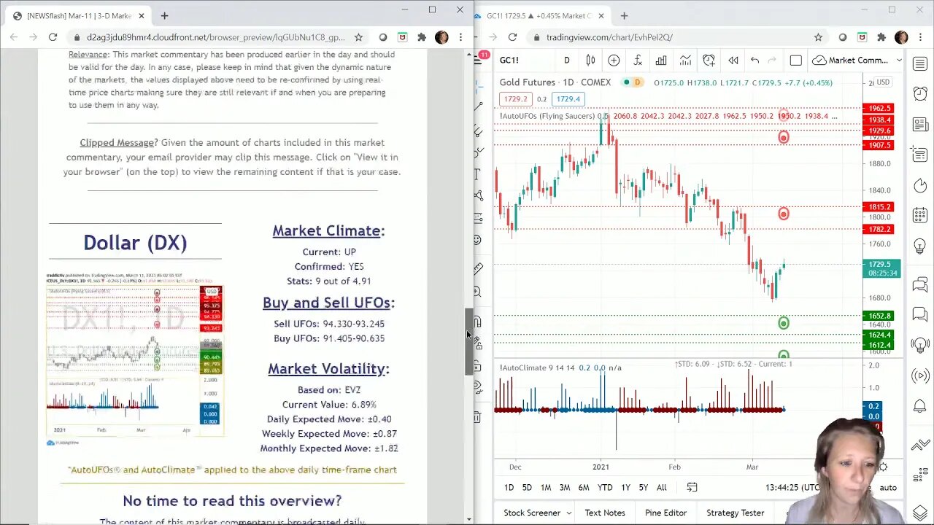934x525 pixels.
Task: Start bar Replay mode
Action: (x=733, y=61)
